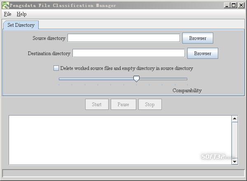Viewport: 247px width, 181px height.
Task: Click the Pengsdata application icon in title bar
Action: (6, 5)
